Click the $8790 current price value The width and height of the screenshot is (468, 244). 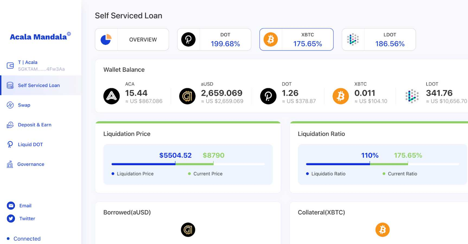pyautogui.click(x=214, y=155)
